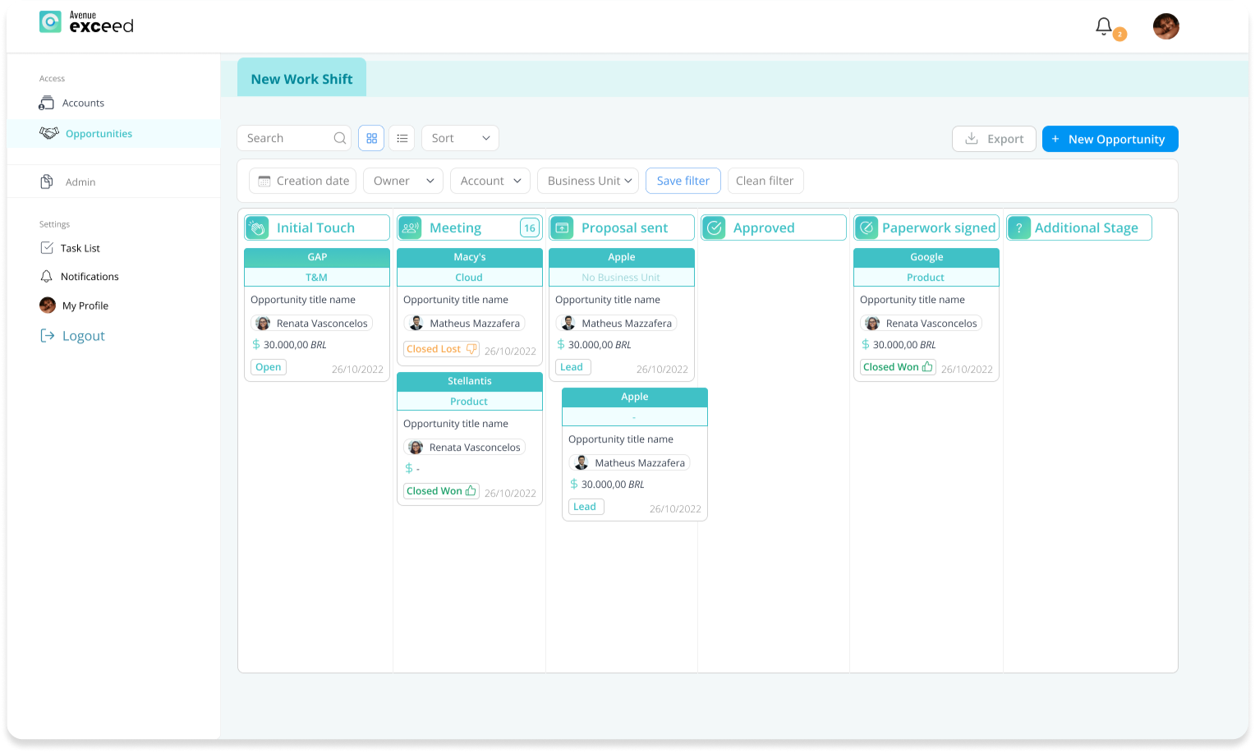The height and width of the screenshot is (753, 1255).
Task: Click the T&M label on GAP card
Action: (x=316, y=278)
